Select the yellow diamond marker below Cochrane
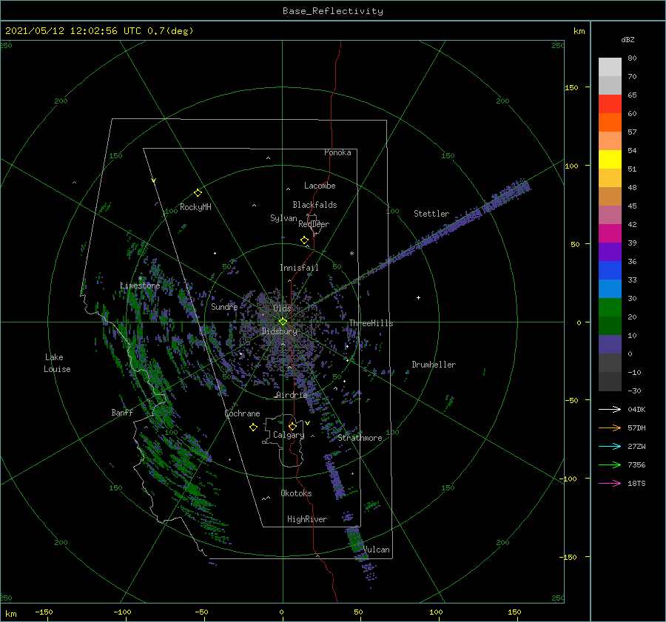The height and width of the screenshot is (622, 666). (x=253, y=427)
